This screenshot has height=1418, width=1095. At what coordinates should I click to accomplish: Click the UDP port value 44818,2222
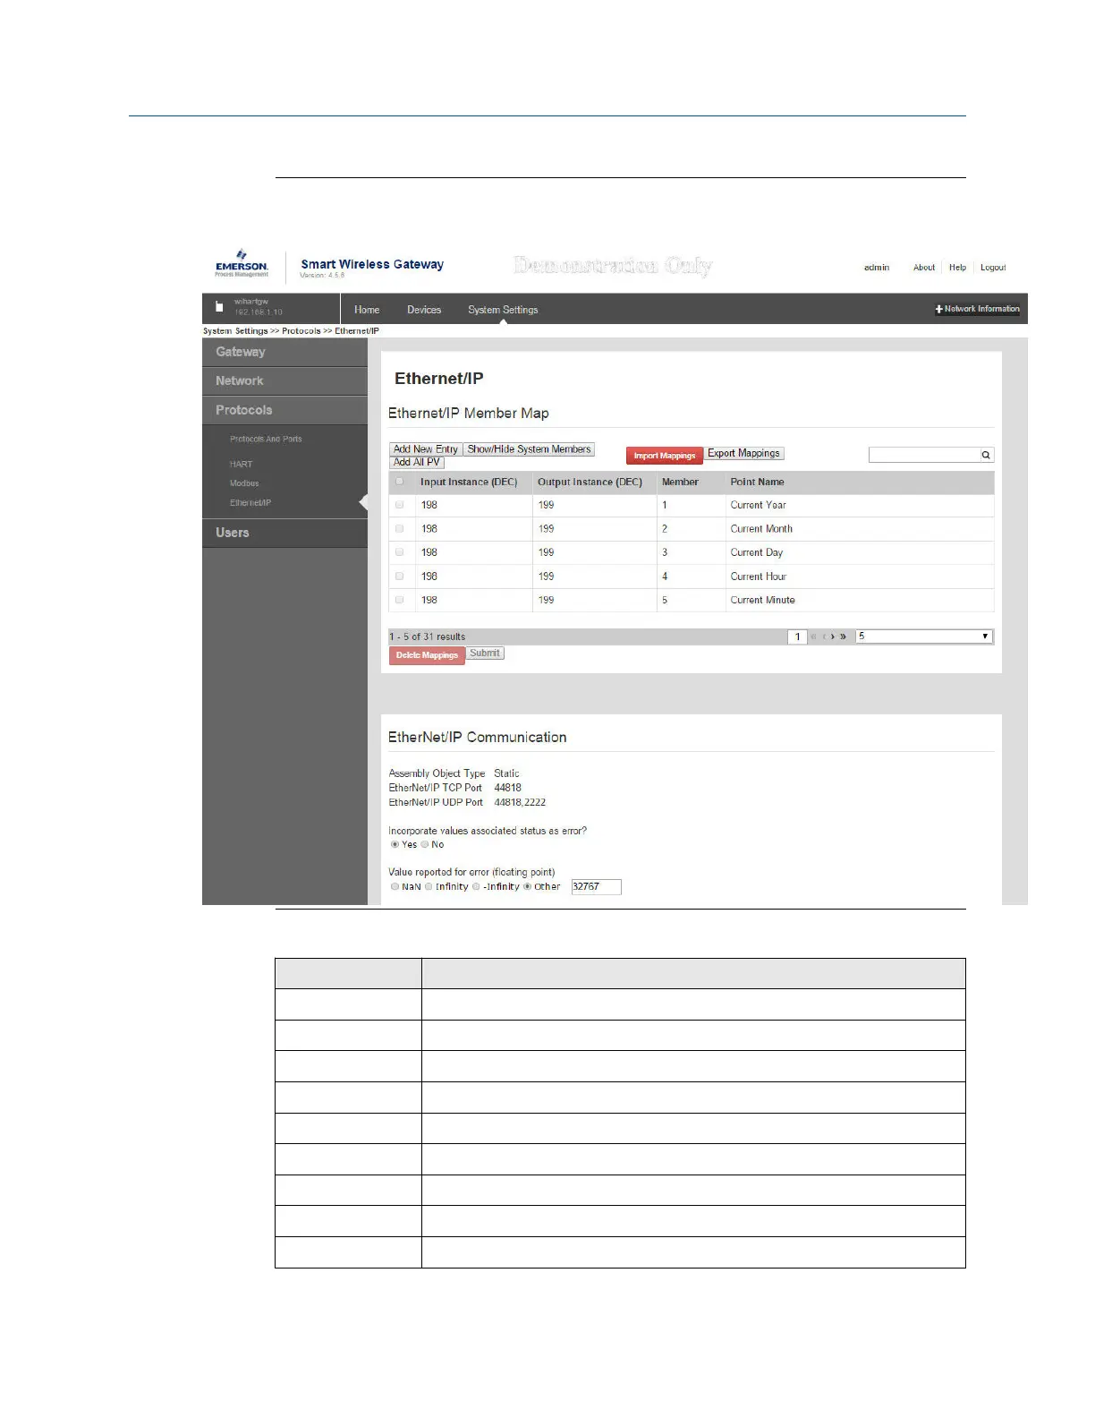pyautogui.click(x=520, y=802)
